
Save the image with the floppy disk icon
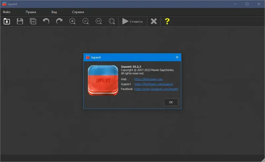pyautogui.click(x=20, y=21)
